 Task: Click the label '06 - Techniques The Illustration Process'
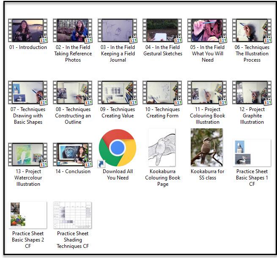(252, 54)
